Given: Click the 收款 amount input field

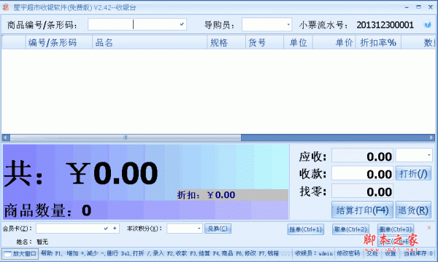Looking at the screenshot, I should coord(362,174).
